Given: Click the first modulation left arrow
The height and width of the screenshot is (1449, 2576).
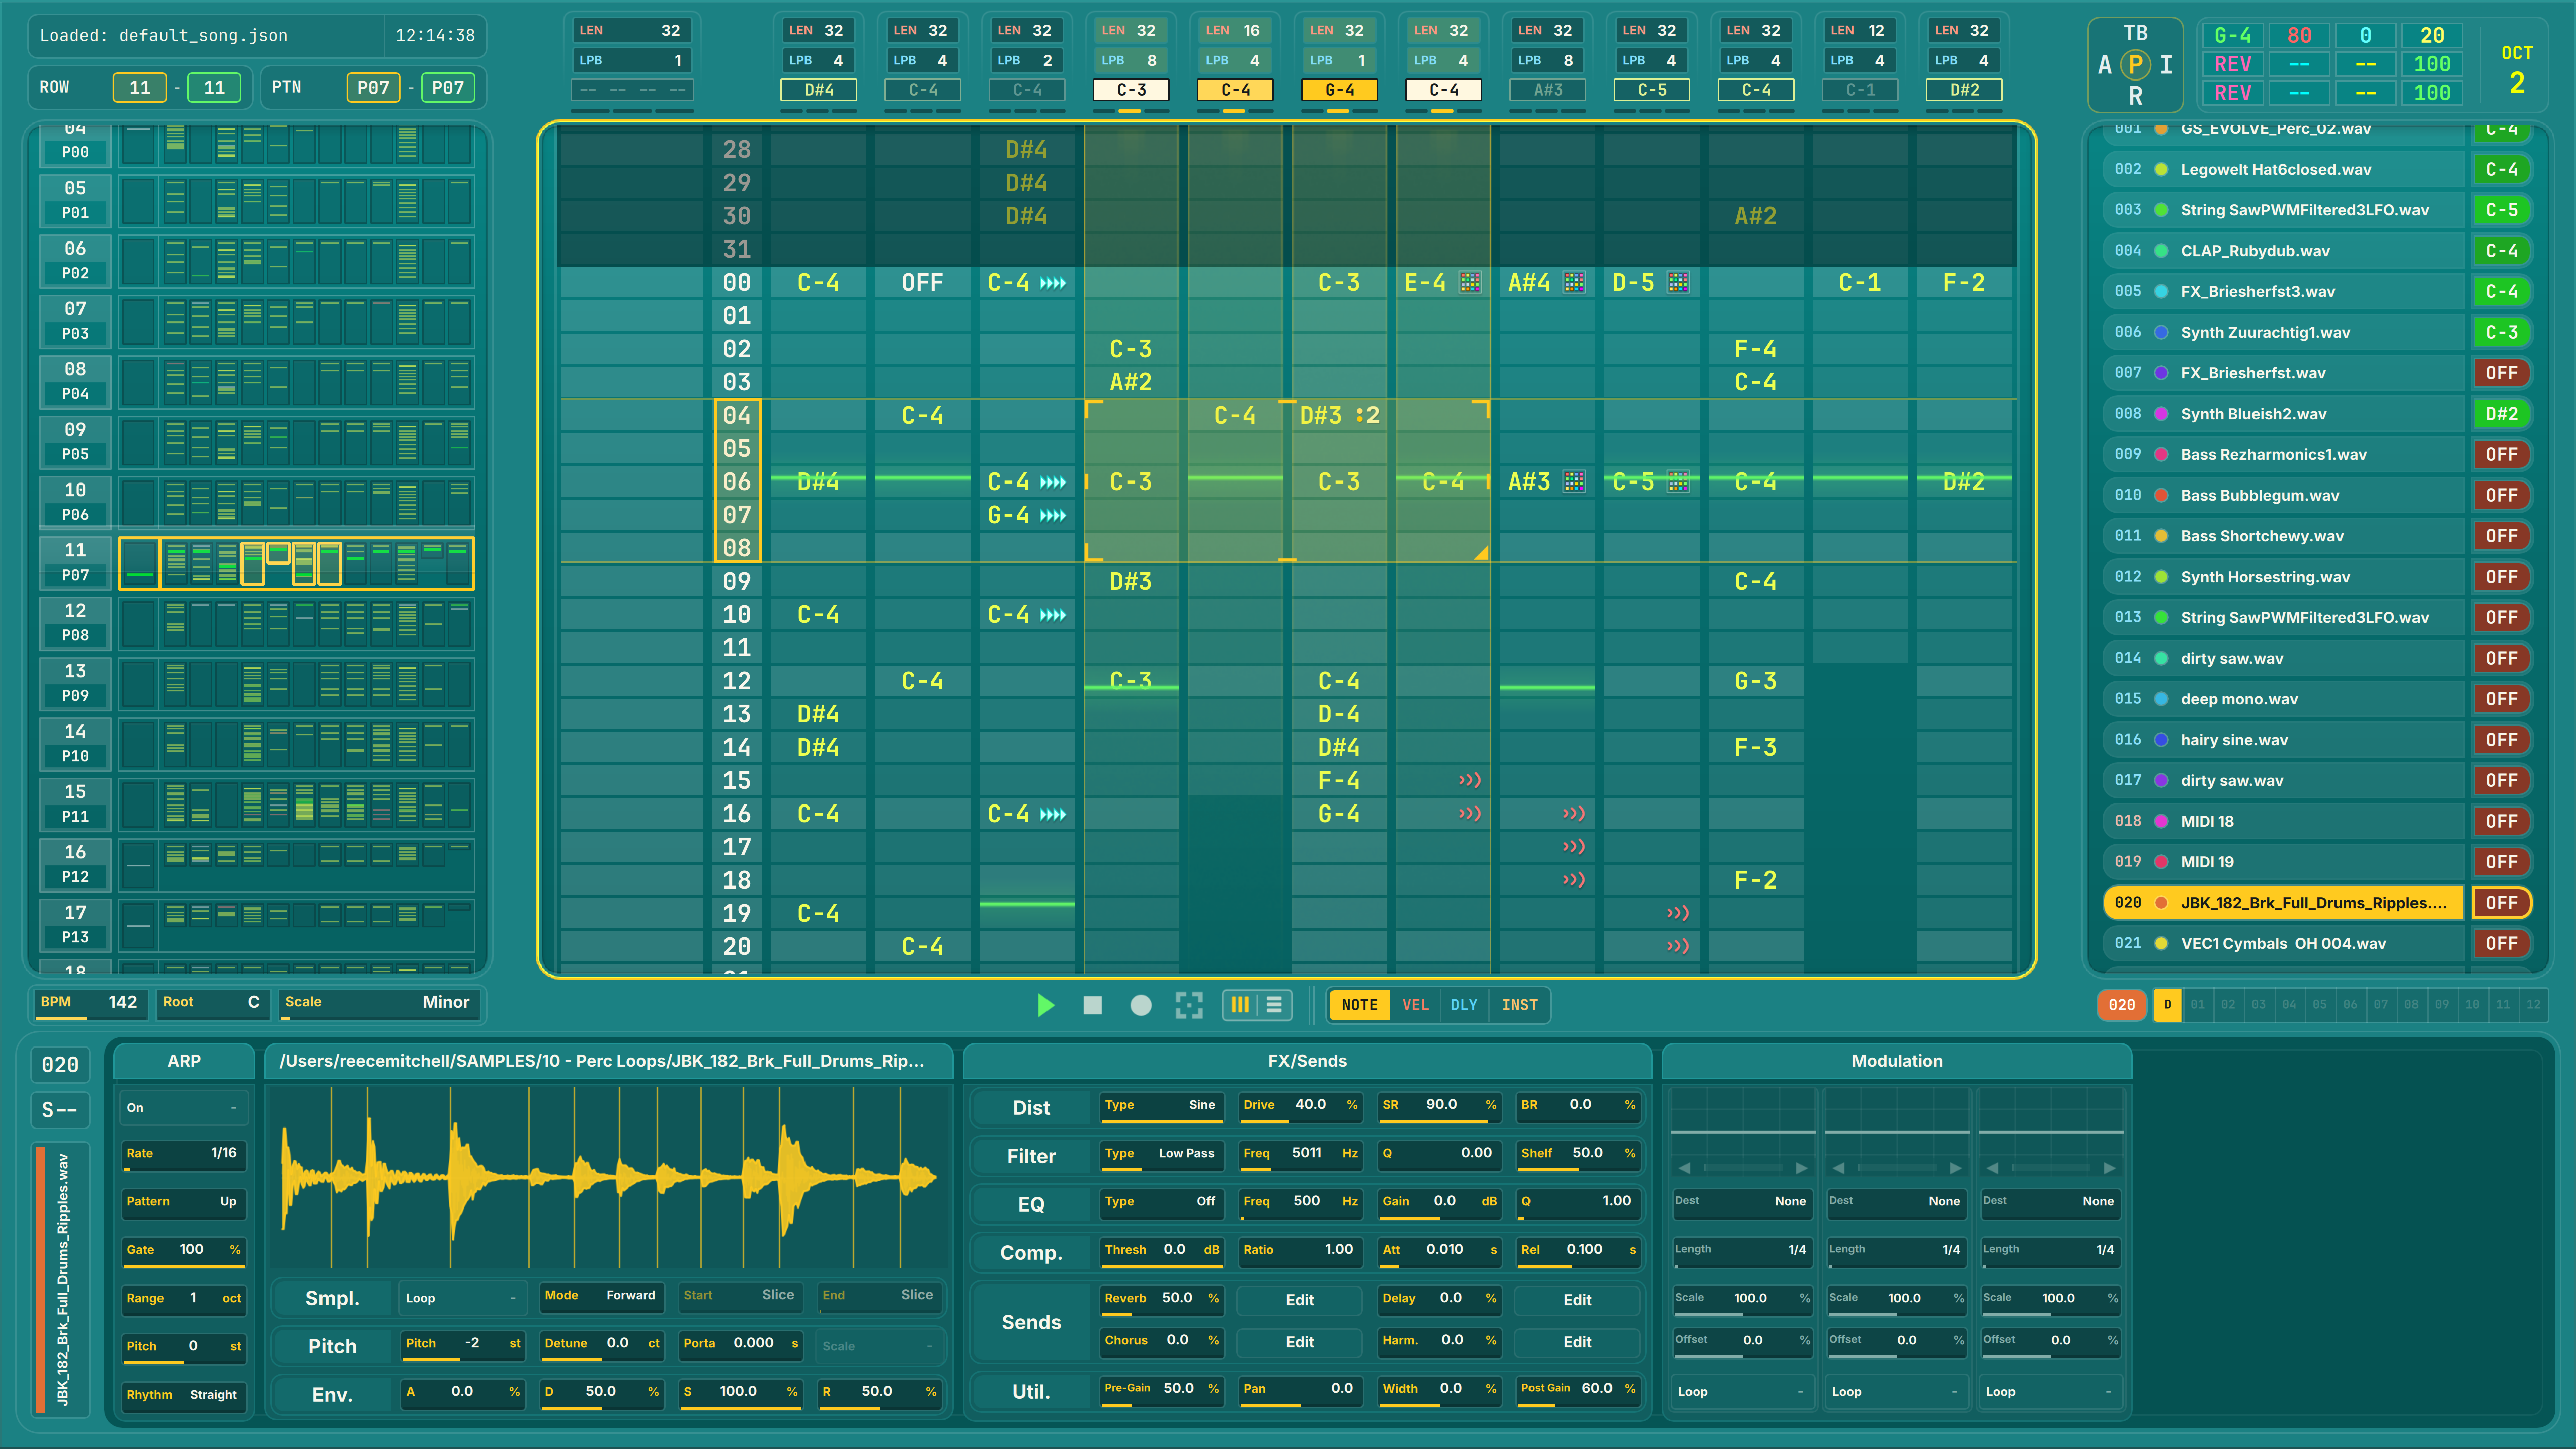Looking at the screenshot, I should point(1685,1168).
